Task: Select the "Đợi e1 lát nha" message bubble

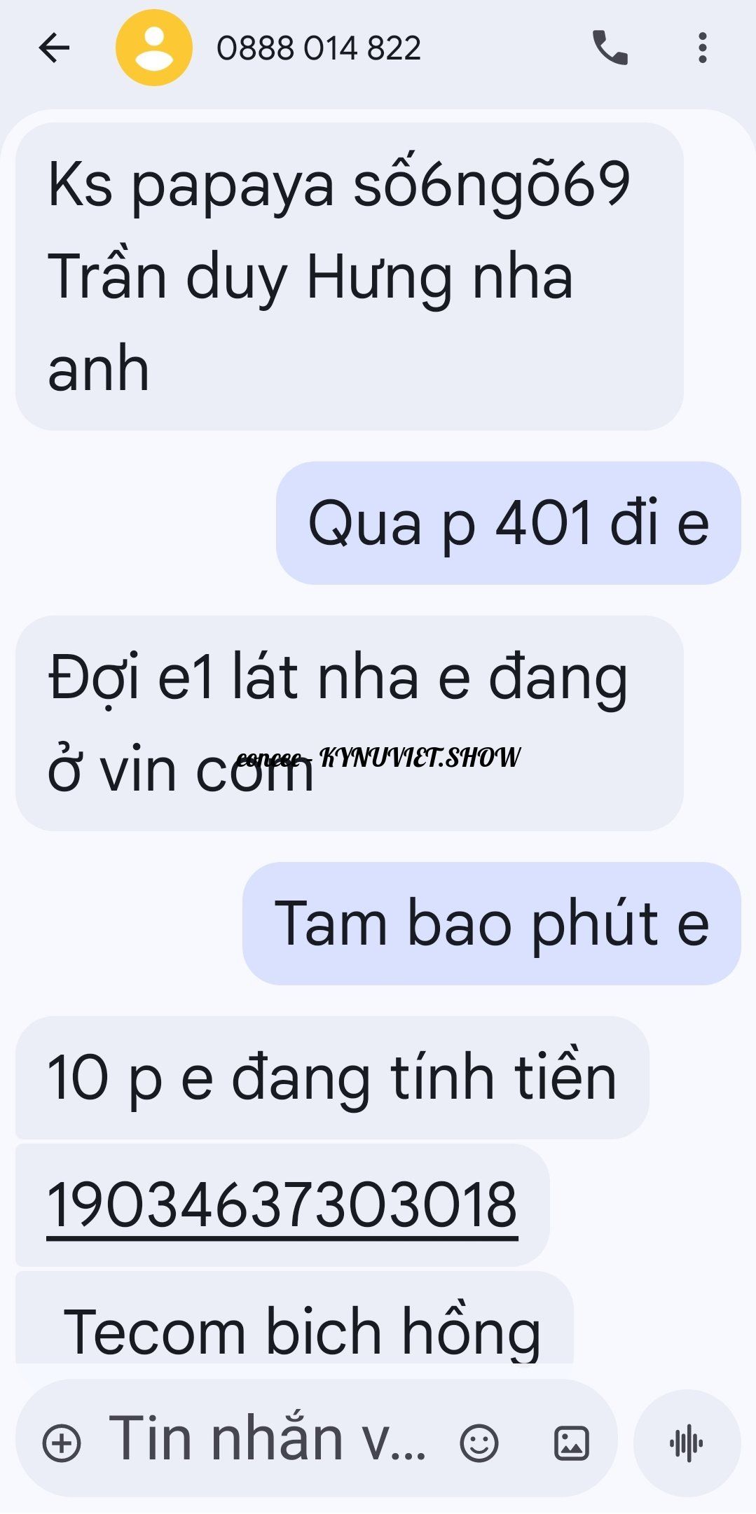Action: click(x=349, y=723)
